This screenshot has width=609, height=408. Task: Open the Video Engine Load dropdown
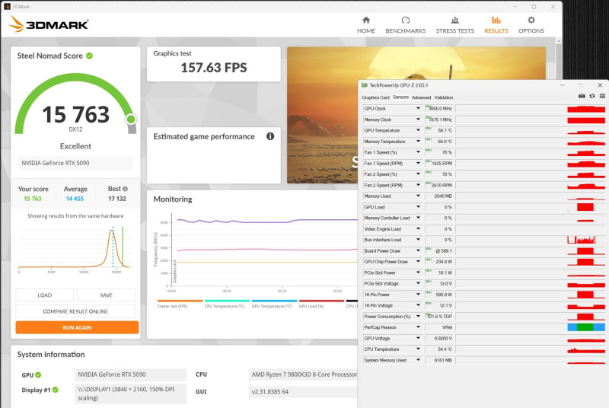pos(418,228)
